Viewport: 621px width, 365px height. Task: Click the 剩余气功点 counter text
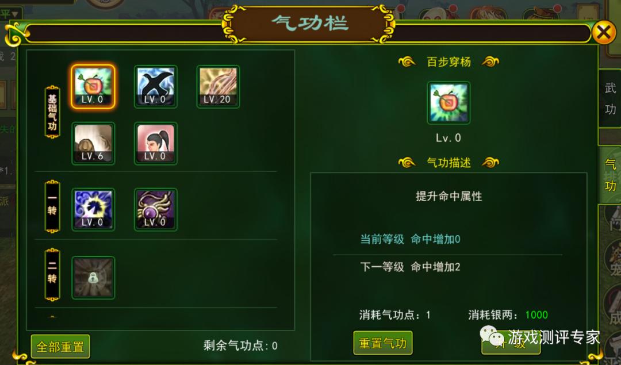(240, 345)
